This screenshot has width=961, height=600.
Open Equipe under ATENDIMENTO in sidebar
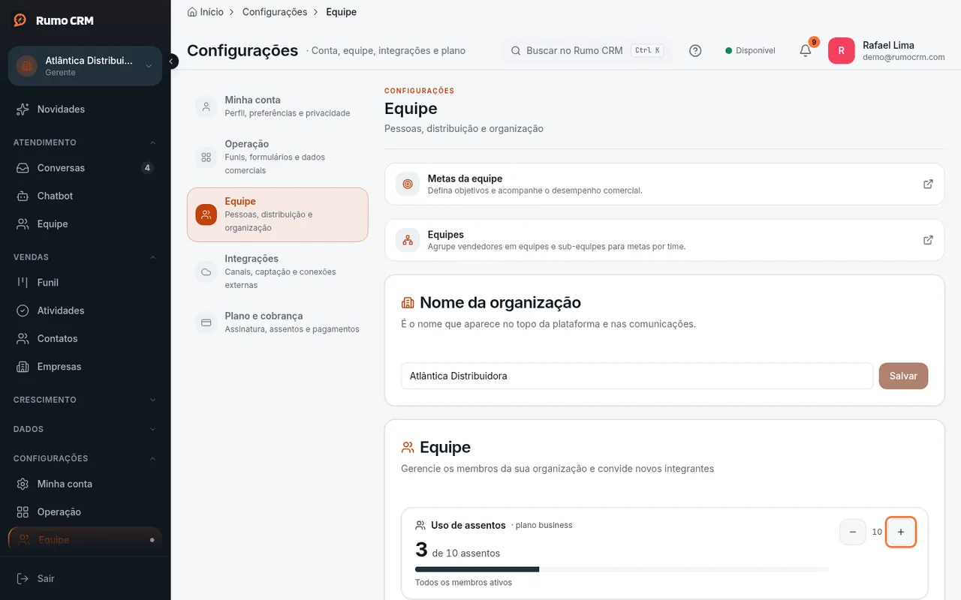85,224
